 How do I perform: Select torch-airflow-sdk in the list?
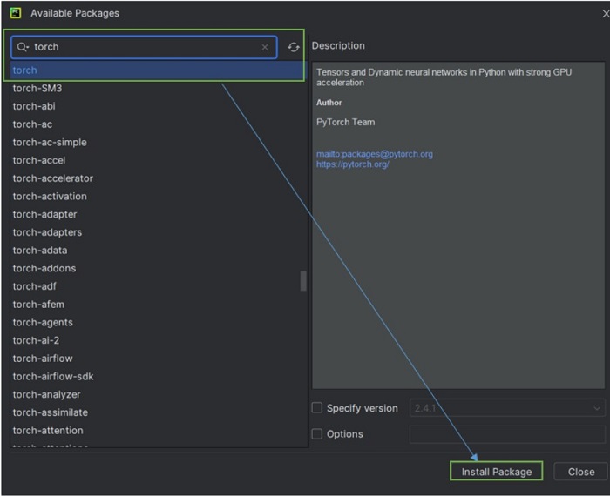click(53, 377)
